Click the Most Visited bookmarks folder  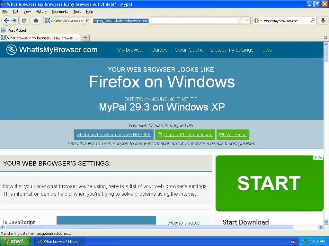(13, 30)
